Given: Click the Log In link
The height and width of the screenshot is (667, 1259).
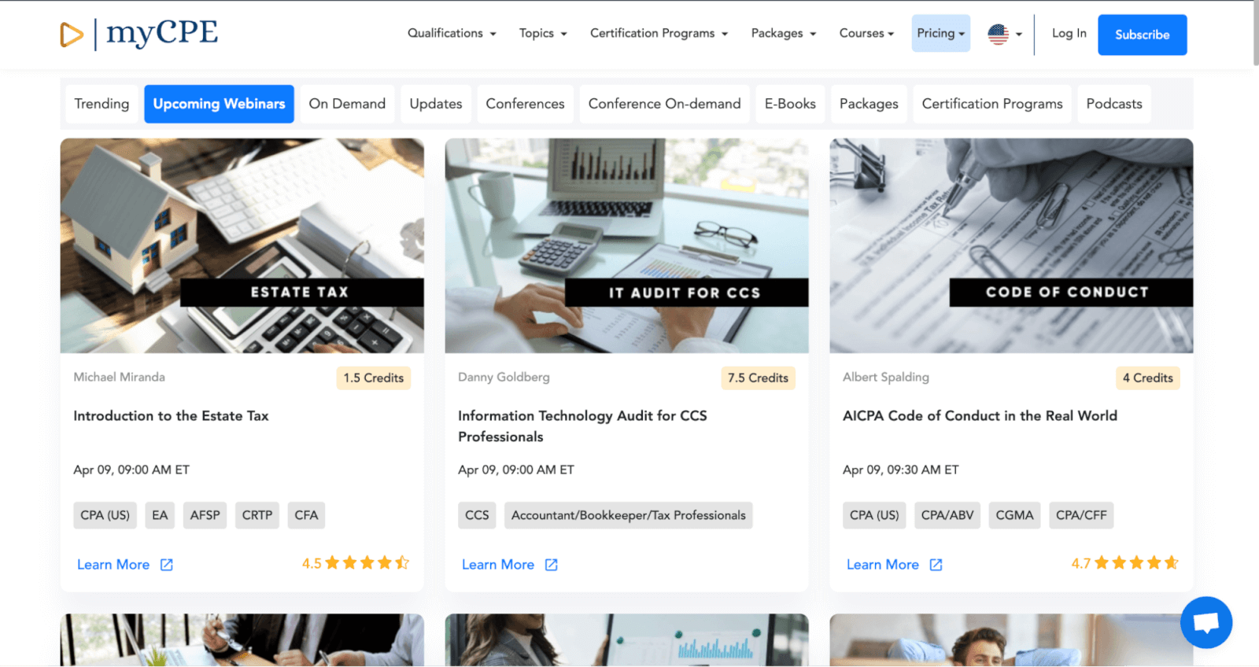Looking at the screenshot, I should coord(1069,33).
